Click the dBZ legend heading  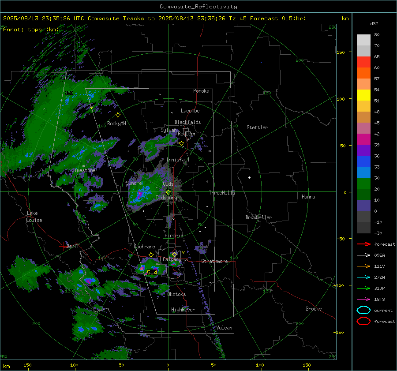pyautogui.click(x=374, y=23)
